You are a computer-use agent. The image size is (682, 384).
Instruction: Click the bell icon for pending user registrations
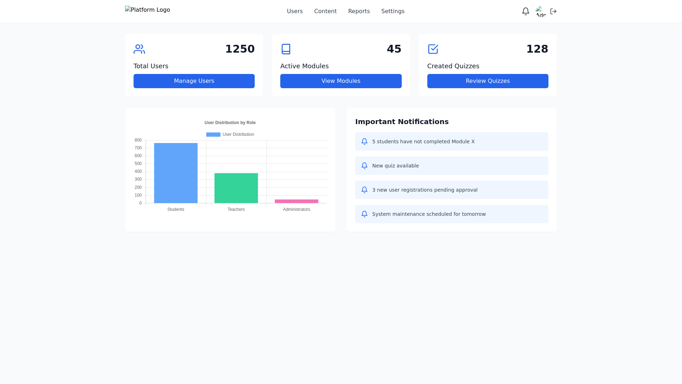tap(364, 190)
